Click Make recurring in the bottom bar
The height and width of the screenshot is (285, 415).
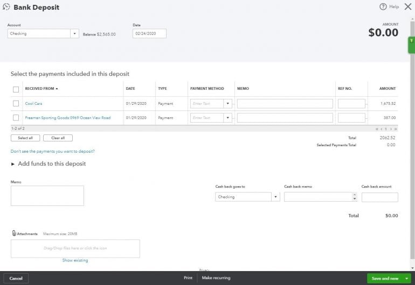click(x=216, y=278)
